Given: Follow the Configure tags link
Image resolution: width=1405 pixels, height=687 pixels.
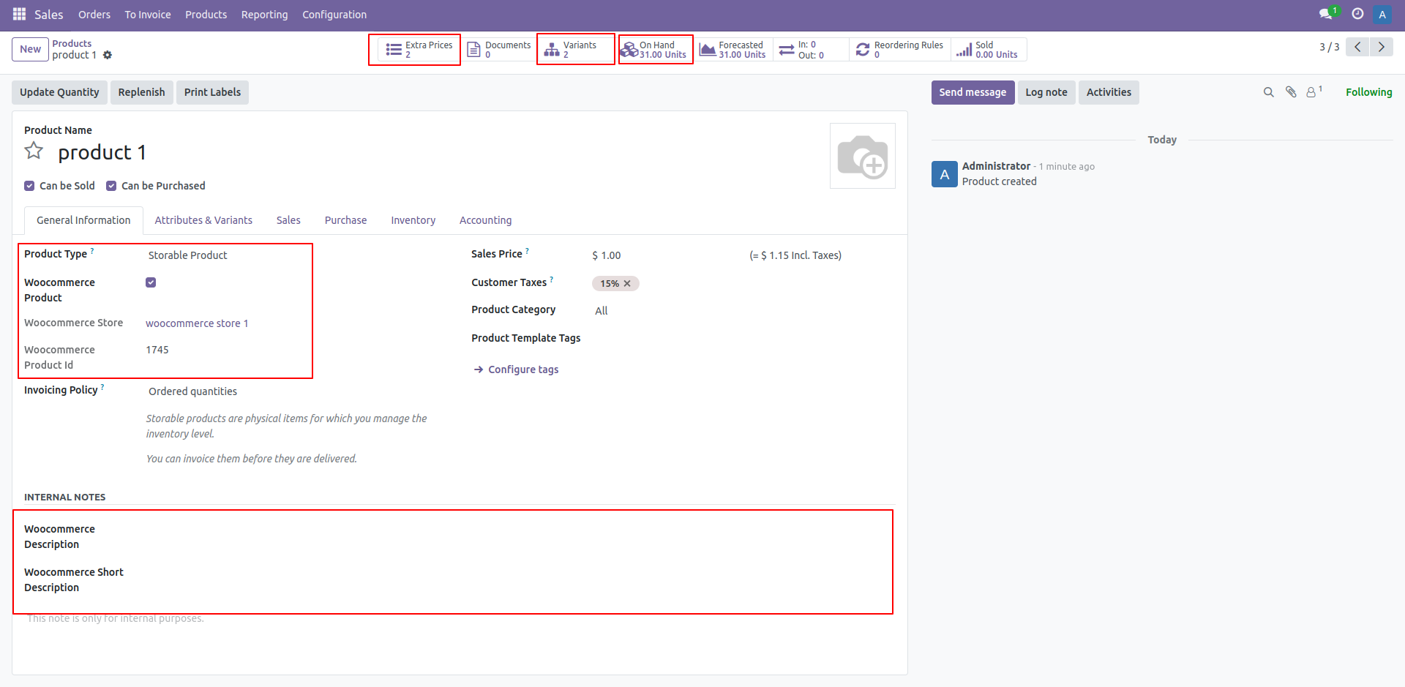Looking at the screenshot, I should click(x=523, y=369).
